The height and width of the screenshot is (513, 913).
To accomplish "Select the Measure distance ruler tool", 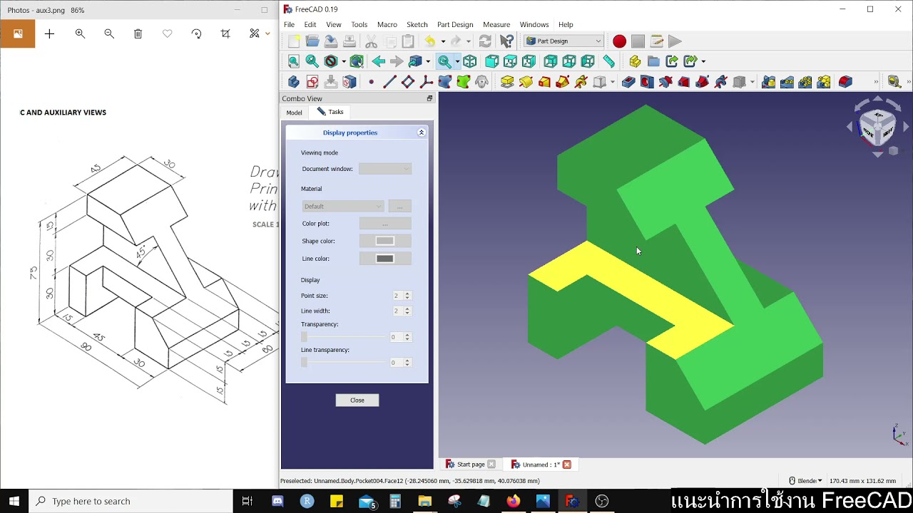I will pos(608,61).
